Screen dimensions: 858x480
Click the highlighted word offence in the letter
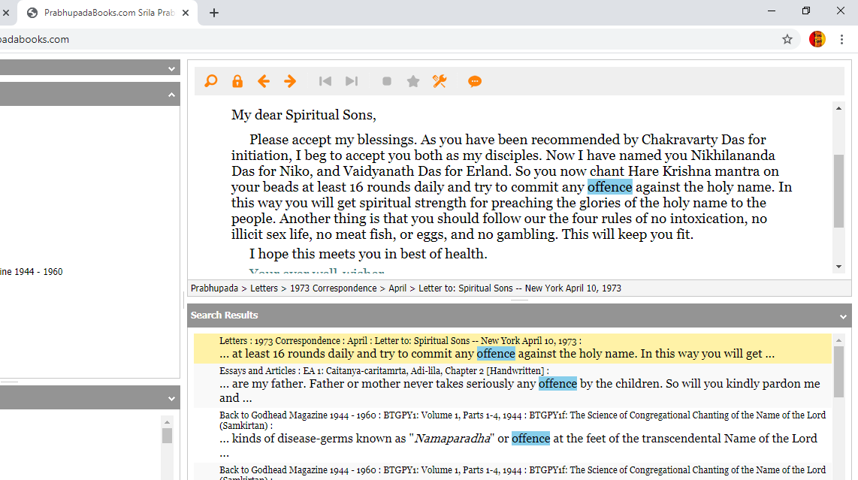click(609, 187)
